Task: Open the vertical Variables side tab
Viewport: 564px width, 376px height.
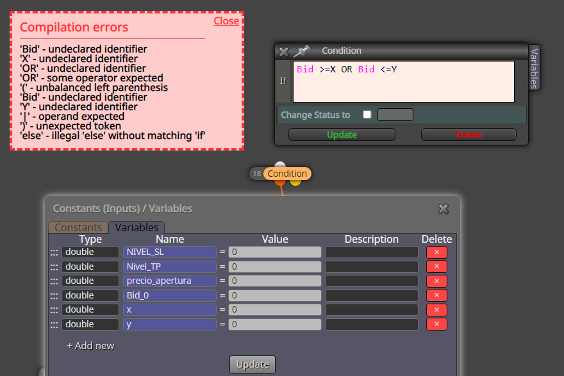Action: pos(534,68)
